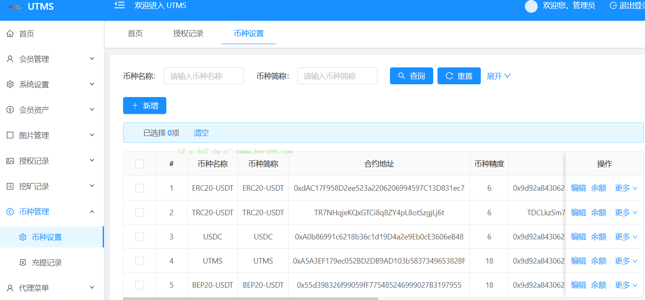This screenshot has height=300, width=645.
Task: Click the 币种精度 column header
Action: tap(489, 164)
